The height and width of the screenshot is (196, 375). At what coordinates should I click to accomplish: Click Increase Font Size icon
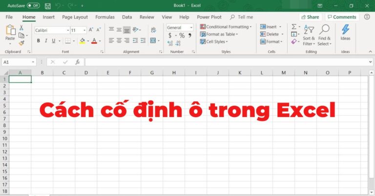click(x=91, y=30)
